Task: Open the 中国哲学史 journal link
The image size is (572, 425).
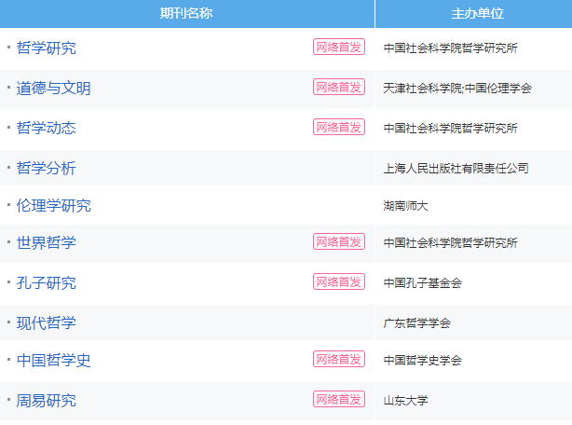Action: click(x=54, y=361)
